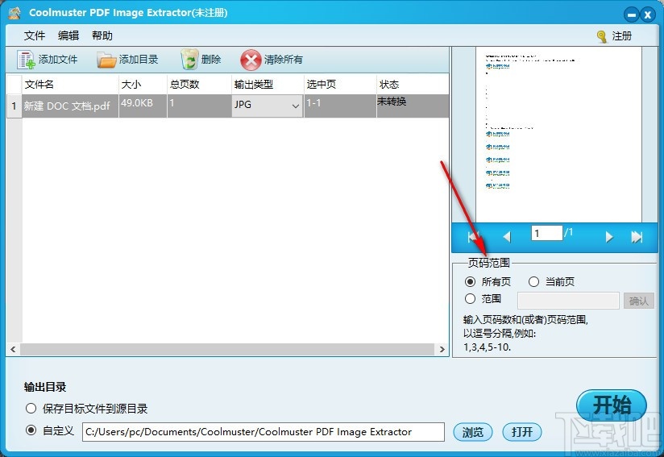This screenshot has height=457, width=664.
Task: Open the 帮助 menu
Action: pyautogui.click(x=102, y=35)
